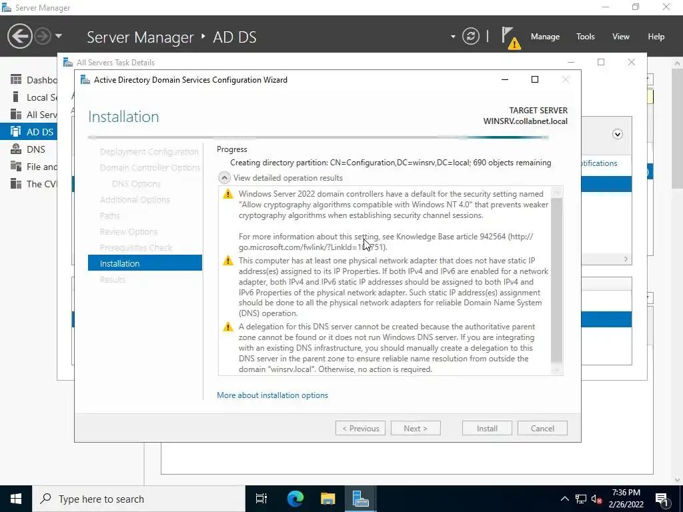Click the right scroll arrow in Task Details
The width and height of the screenshot is (683, 512).
coord(626,259)
